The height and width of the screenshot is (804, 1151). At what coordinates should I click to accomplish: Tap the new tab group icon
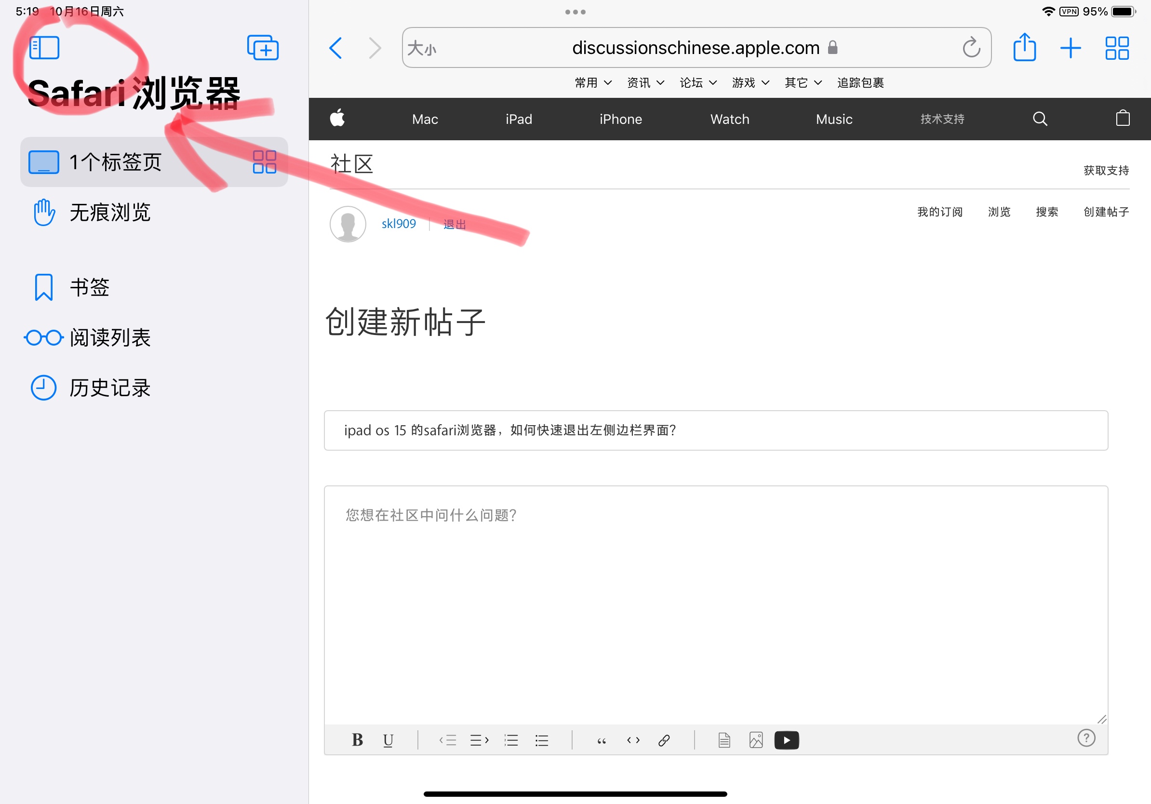point(263,48)
